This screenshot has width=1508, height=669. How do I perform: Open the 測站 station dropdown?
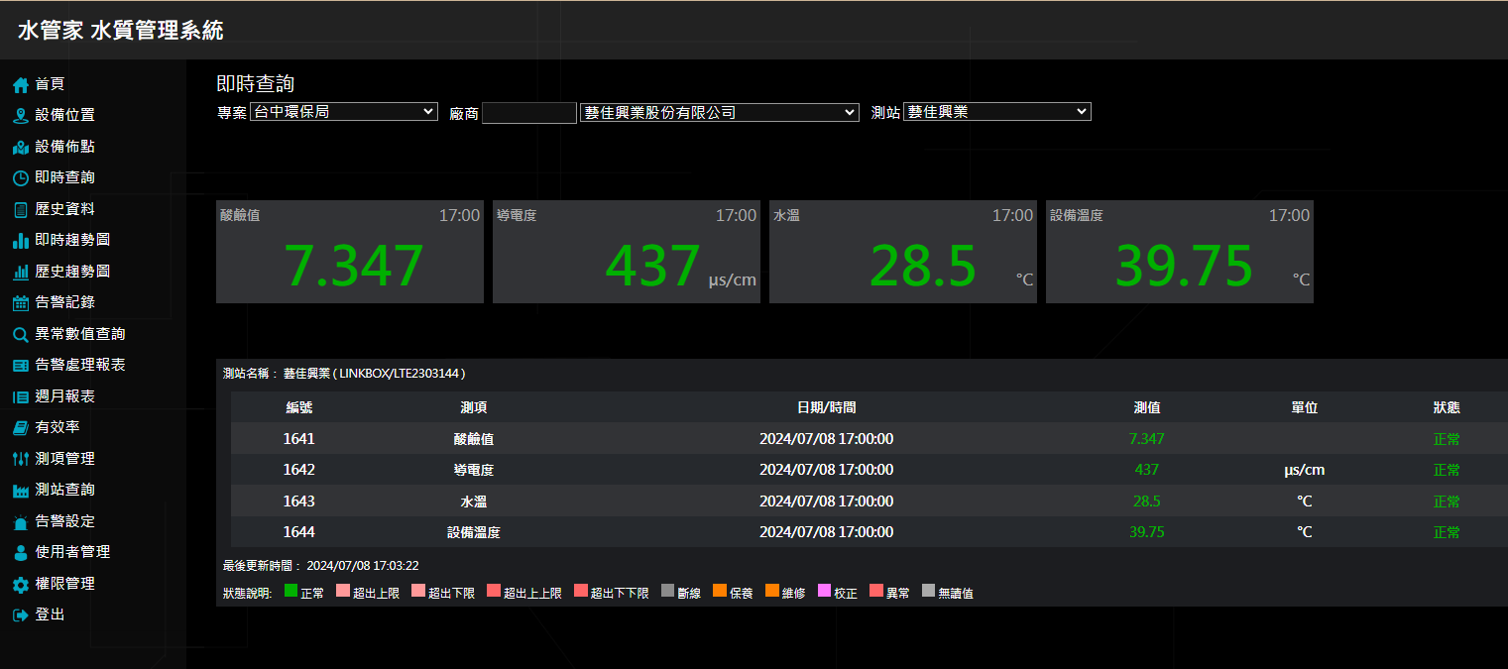[x=996, y=112]
